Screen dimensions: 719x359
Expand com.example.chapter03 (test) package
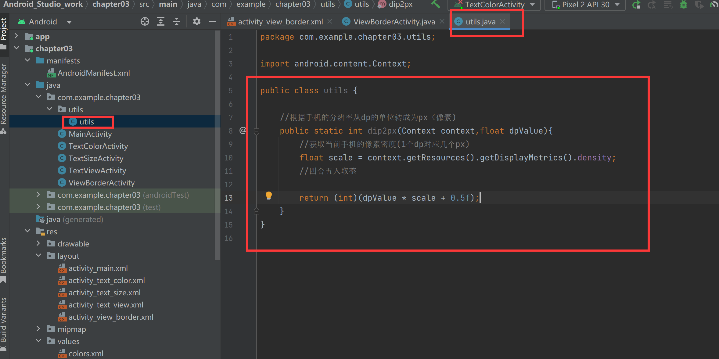pos(38,207)
